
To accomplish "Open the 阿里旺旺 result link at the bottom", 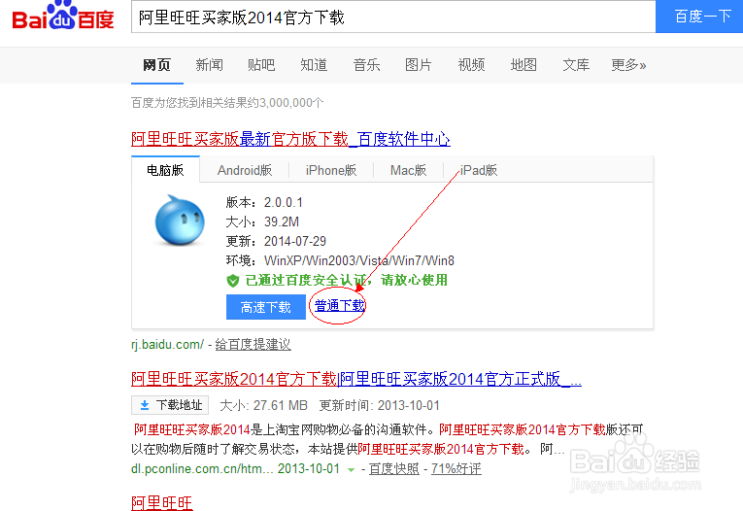I will tap(161, 503).
